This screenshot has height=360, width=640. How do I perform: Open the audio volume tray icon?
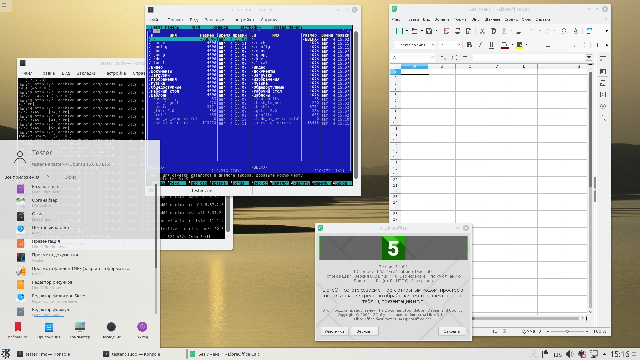point(570,354)
